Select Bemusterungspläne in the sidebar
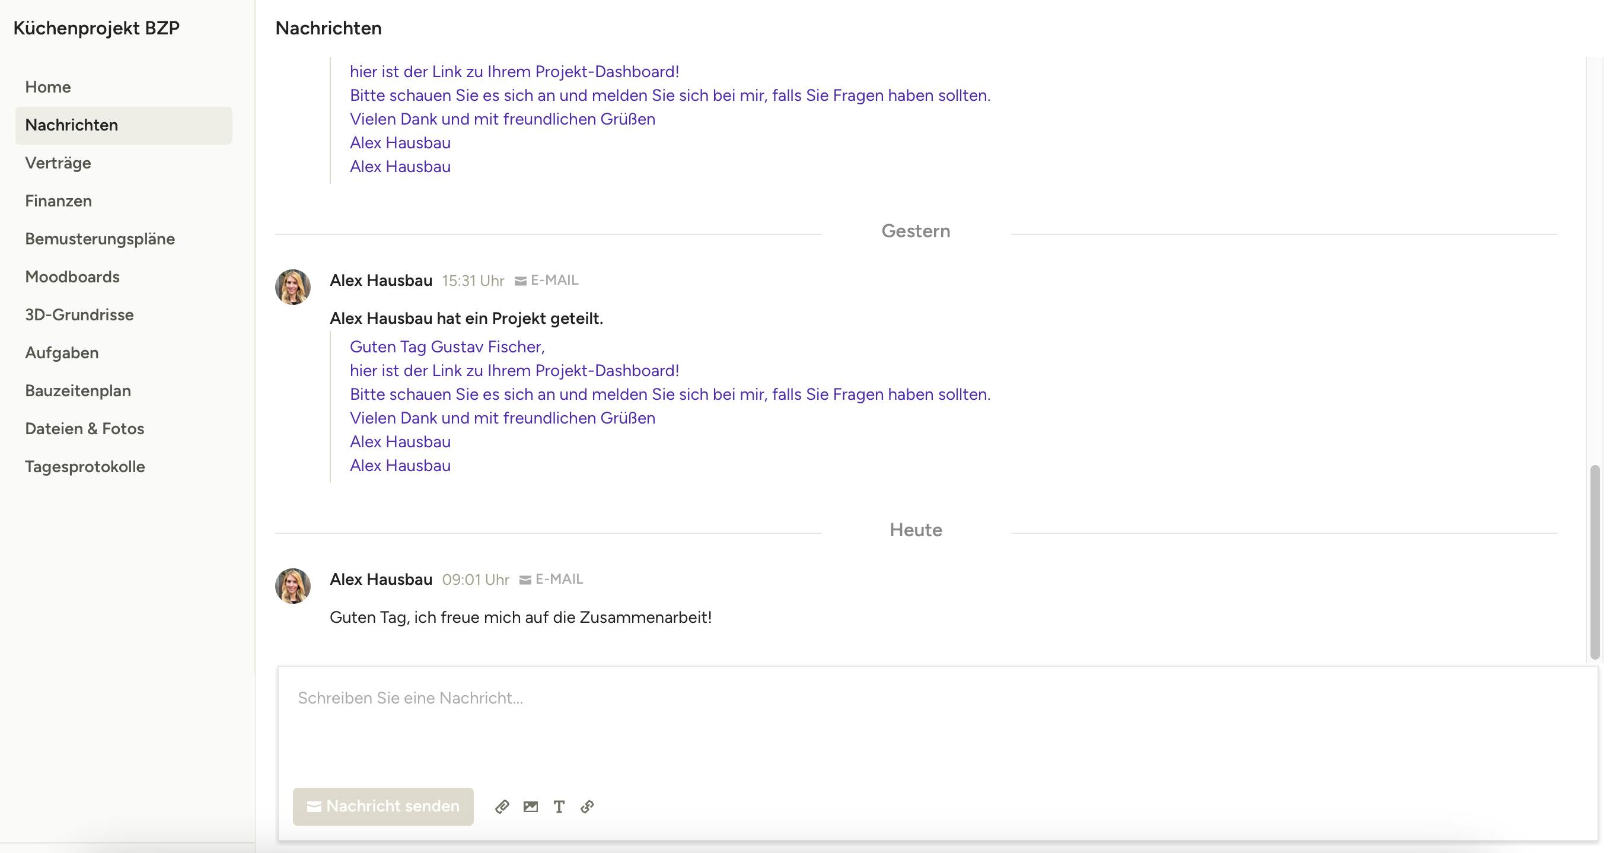The image size is (1613, 853). (100, 239)
